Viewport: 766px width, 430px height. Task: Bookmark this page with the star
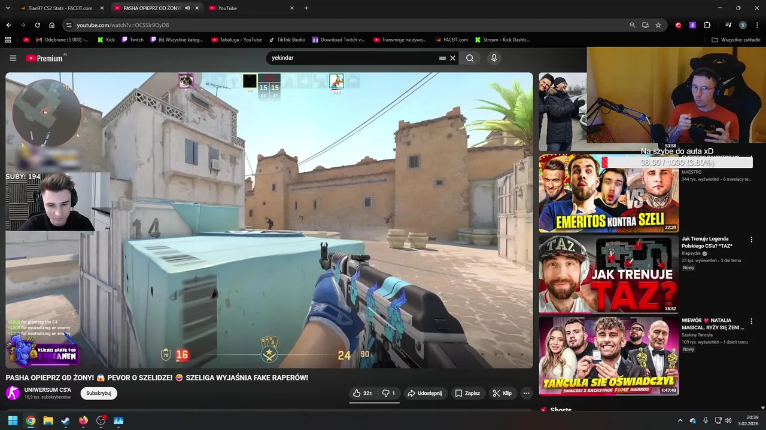(x=658, y=25)
